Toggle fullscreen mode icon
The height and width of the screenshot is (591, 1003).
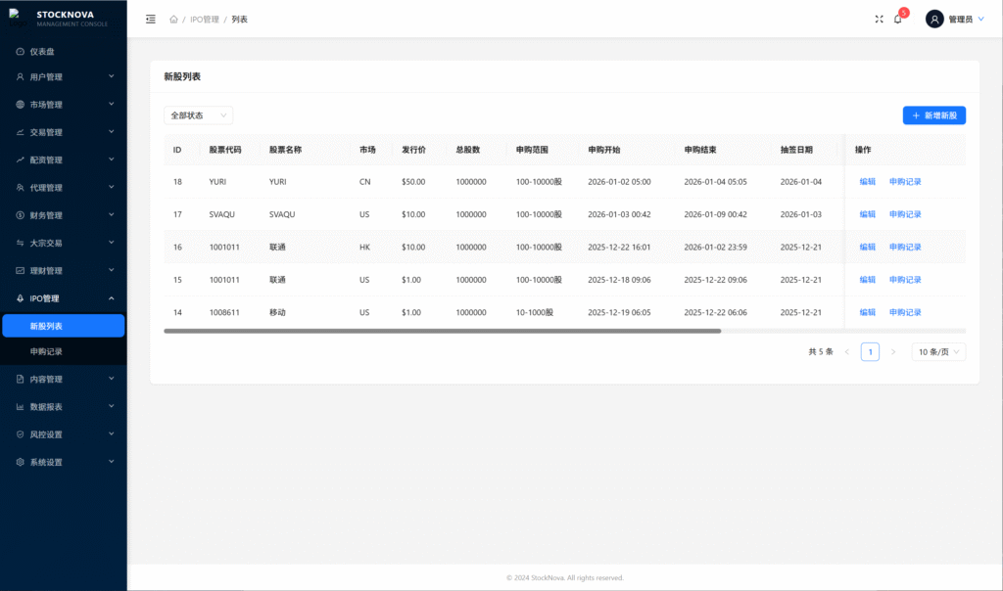tap(879, 19)
